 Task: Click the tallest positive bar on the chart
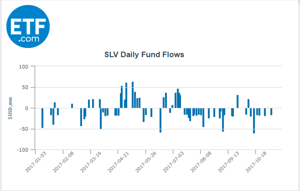(133, 95)
